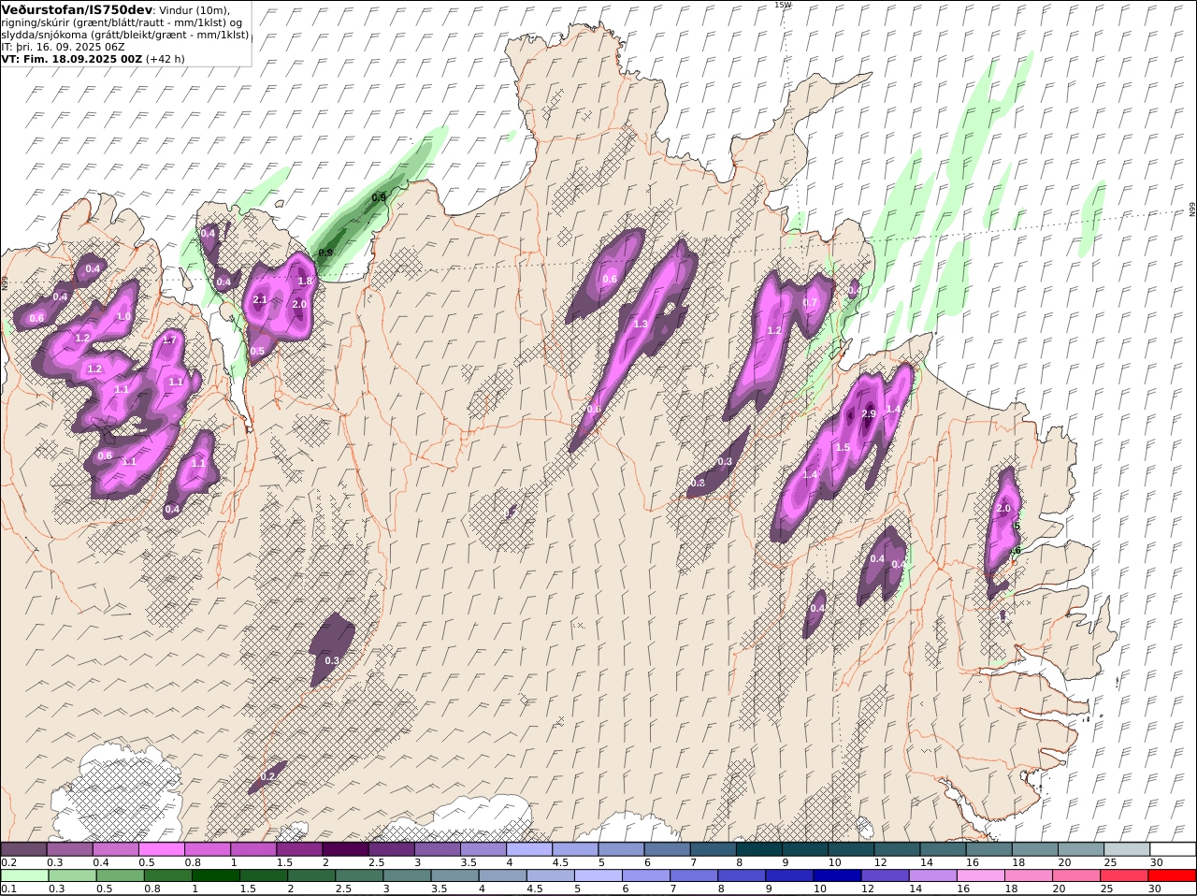The height and width of the screenshot is (896, 1197).
Task: Click the 0.5 value below the 2.1 label
Action: click(x=257, y=352)
